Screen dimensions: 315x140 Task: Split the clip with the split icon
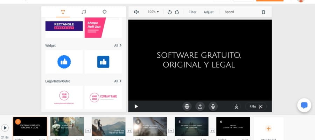[x=237, y=106]
